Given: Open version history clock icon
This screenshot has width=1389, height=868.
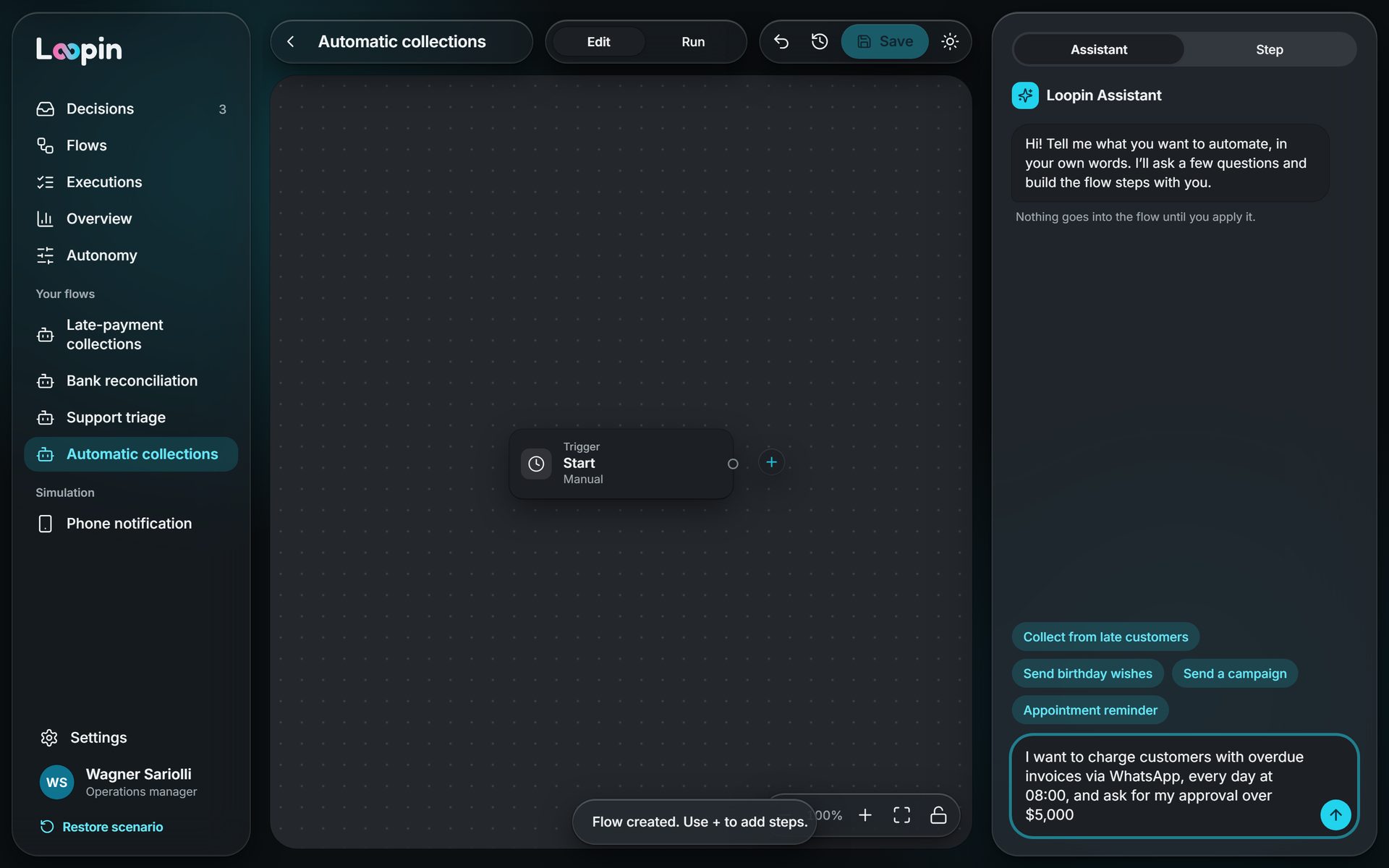Looking at the screenshot, I should point(820,42).
